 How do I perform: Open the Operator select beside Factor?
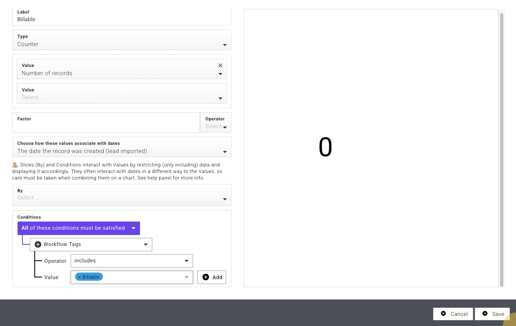coord(225,127)
